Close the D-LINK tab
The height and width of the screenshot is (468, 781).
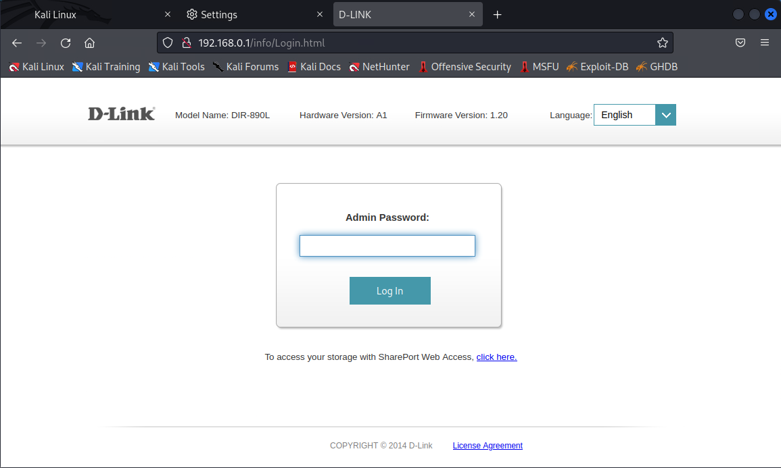click(472, 14)
